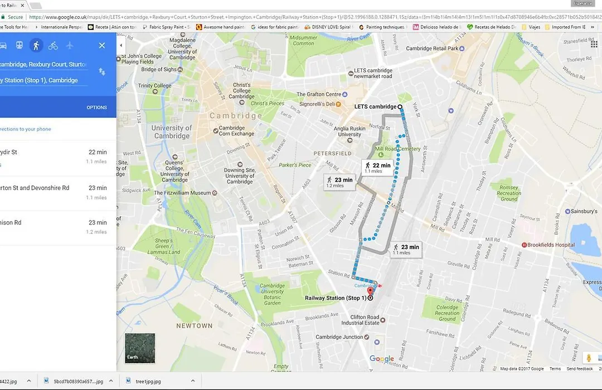
Task: Select the 23 min 1.1 miles map label
Action: (x=406, y=249)
